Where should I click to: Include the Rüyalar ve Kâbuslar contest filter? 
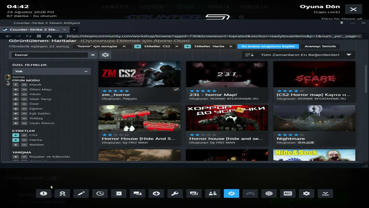coord(16,157)
